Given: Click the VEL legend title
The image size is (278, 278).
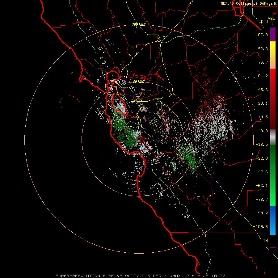Looking at the screenshot, I should 271,19.
